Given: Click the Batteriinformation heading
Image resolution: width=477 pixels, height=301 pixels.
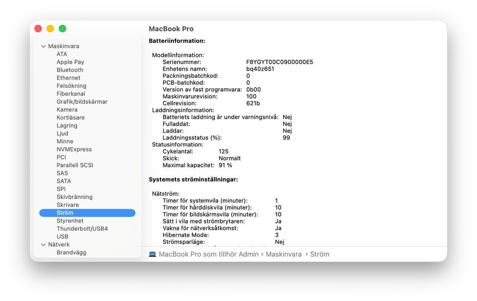Looking at the screenshot, I should 177,41.
